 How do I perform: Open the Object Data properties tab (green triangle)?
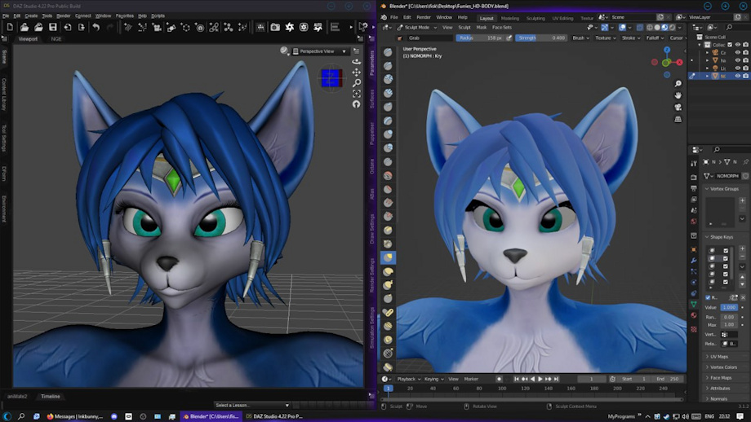694,304
